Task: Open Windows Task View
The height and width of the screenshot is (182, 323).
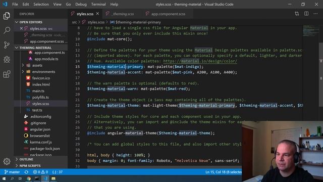Action: point(20,178)
